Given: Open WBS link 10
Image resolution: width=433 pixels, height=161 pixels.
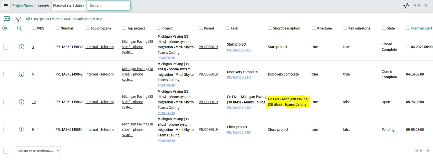Looking at the screenshot, I should coord(34,102).
